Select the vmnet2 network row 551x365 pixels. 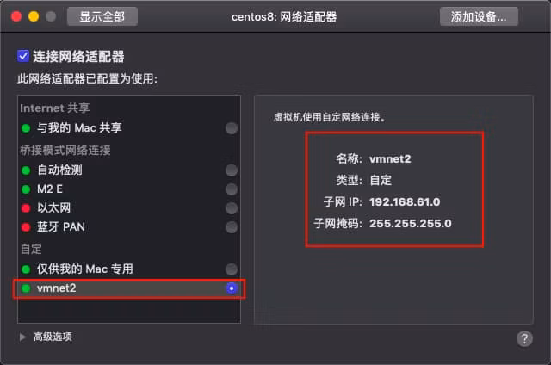[129, 288]
